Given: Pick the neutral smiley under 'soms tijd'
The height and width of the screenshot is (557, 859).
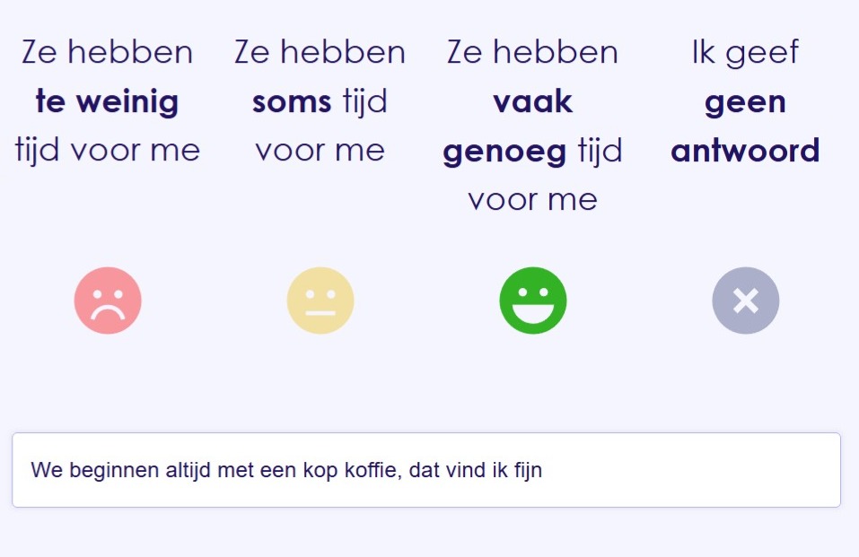Looking at the screenshot, I should (320, 300).
